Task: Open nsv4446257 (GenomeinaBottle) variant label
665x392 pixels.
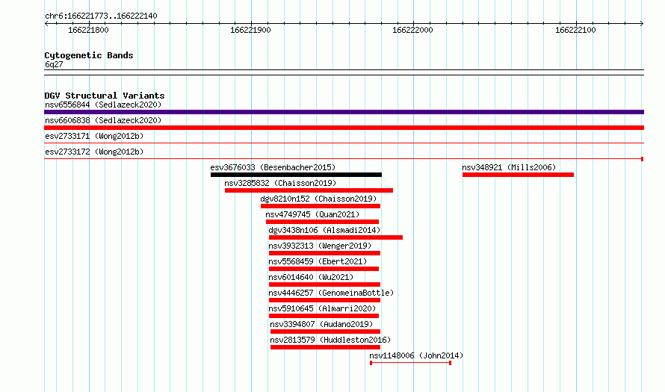Action: click(x=331, y=293)
